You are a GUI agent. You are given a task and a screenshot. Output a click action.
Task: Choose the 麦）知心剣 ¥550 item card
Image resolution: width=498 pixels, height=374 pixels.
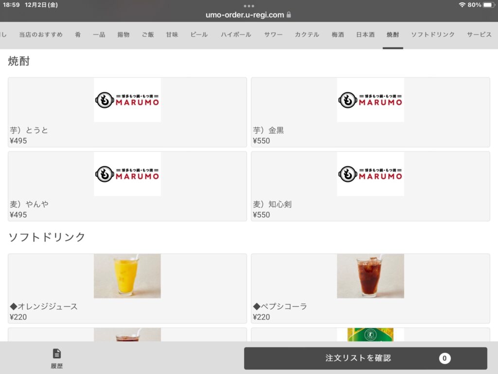pos(370,187)
